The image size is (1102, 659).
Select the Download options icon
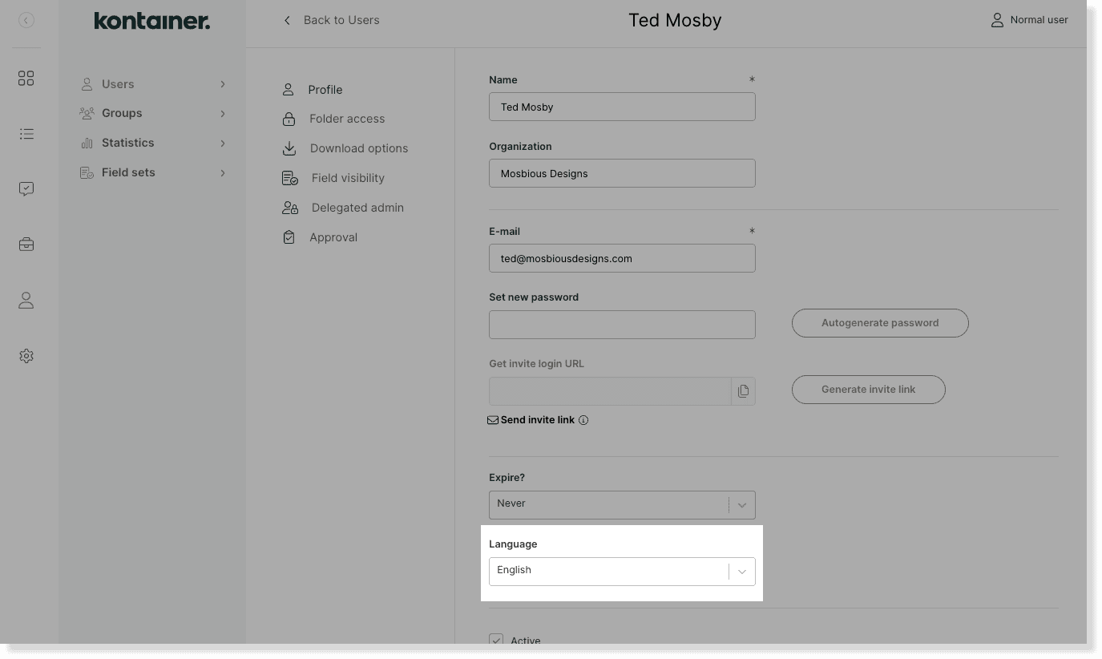tap(289, 148)
